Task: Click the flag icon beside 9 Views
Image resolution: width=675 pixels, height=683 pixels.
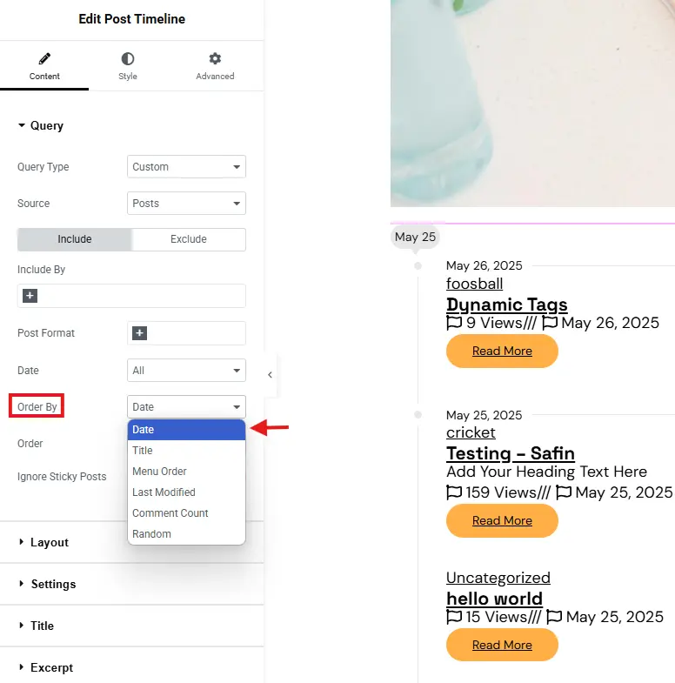Action: coord(454,323)
